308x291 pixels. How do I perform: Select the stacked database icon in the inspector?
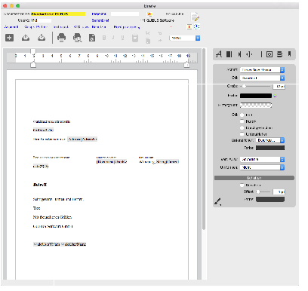(x=279, y=54)
